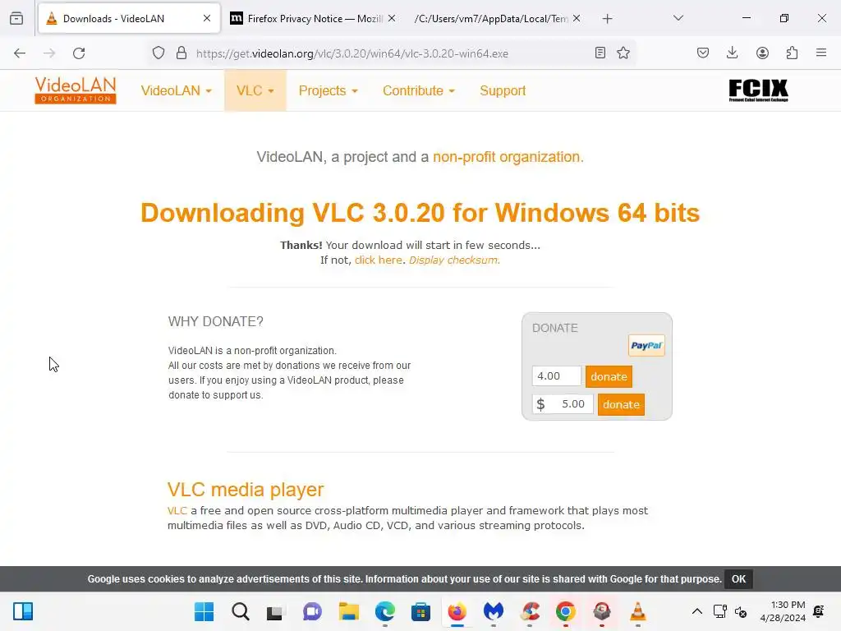Click the VLC link in description

[x=177, y=511]
